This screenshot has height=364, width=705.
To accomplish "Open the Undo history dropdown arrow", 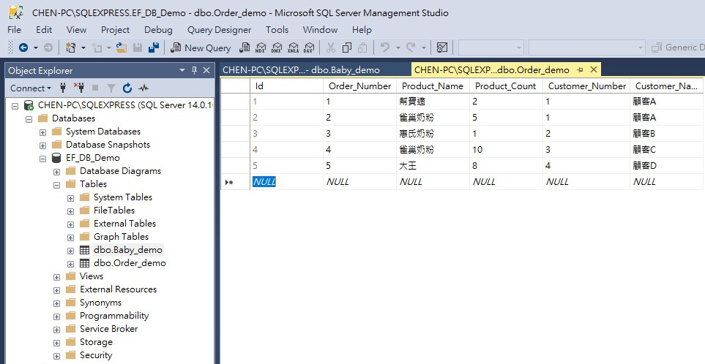I will point(398,47).
